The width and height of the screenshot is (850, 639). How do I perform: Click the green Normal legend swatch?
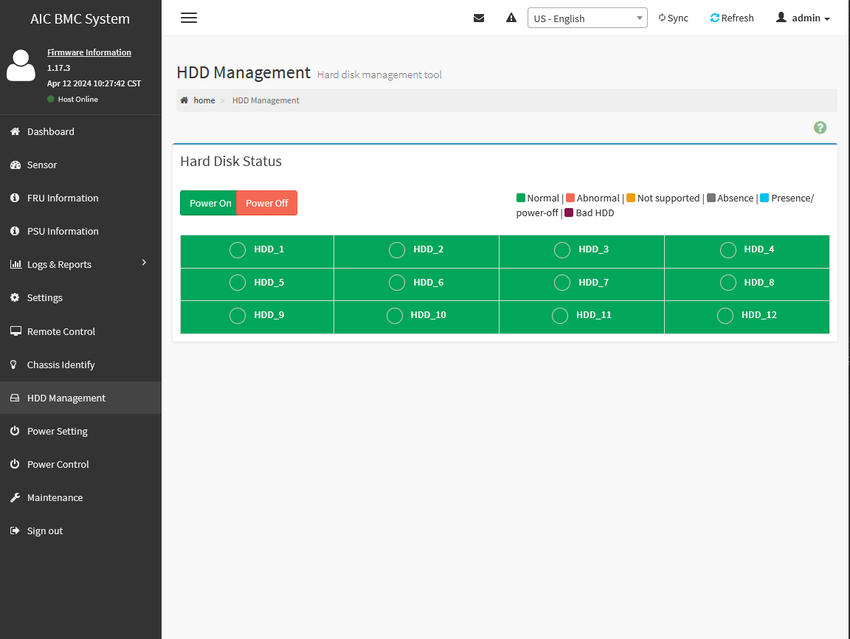(x=521, y=198)
